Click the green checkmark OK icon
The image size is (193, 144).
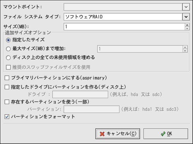pos(163,134)
